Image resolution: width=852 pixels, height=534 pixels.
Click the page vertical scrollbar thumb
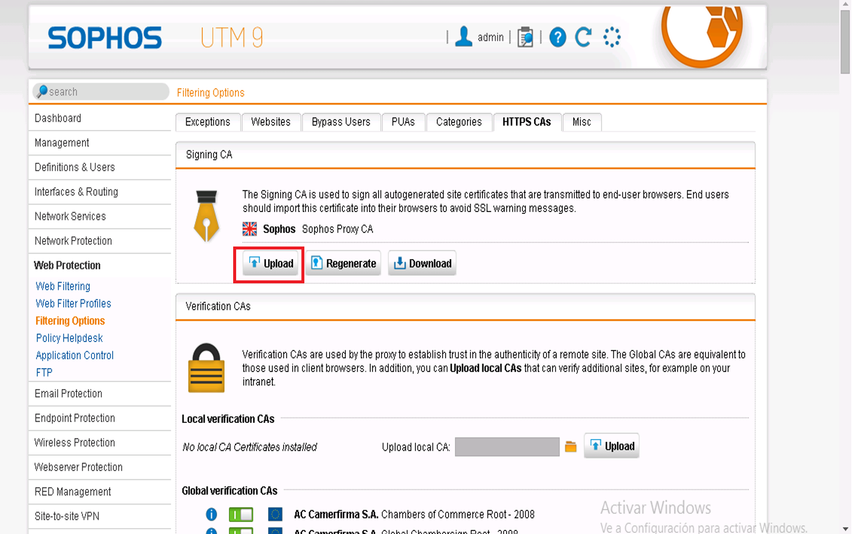point(845,42)
